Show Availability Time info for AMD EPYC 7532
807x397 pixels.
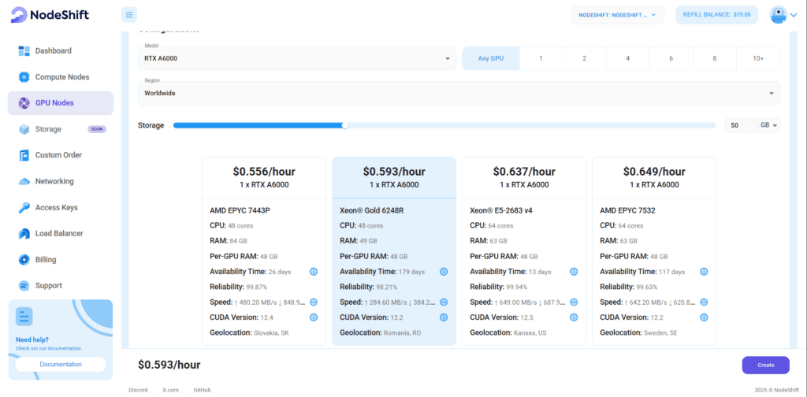click(704, 272)
